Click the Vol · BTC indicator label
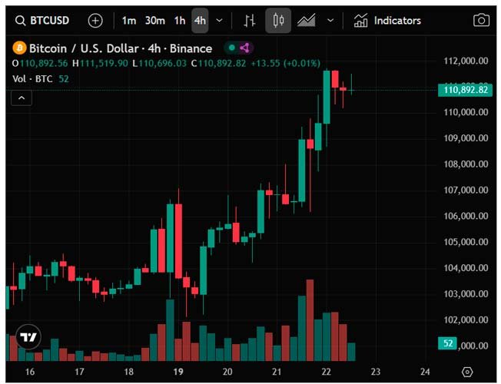 33,78
